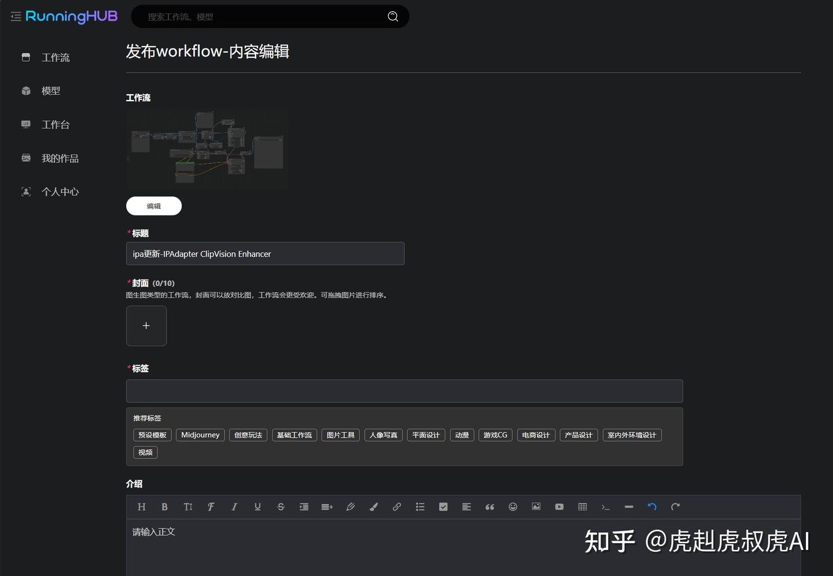This screenshot has width=833, height=576.
Task: Open the font size adjuster icon
Action: (188, 507)
